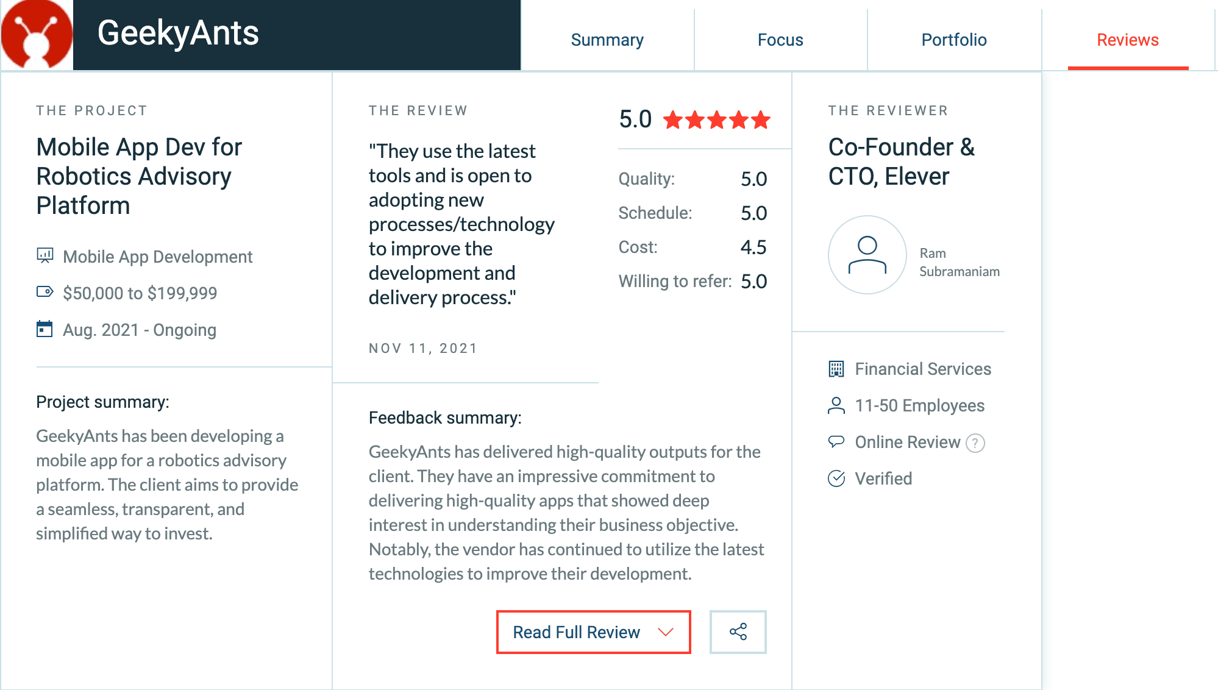The image size is (1218, 690).
Task: Click the GeekyAnts red ant logo
Action: coord(37,35)
